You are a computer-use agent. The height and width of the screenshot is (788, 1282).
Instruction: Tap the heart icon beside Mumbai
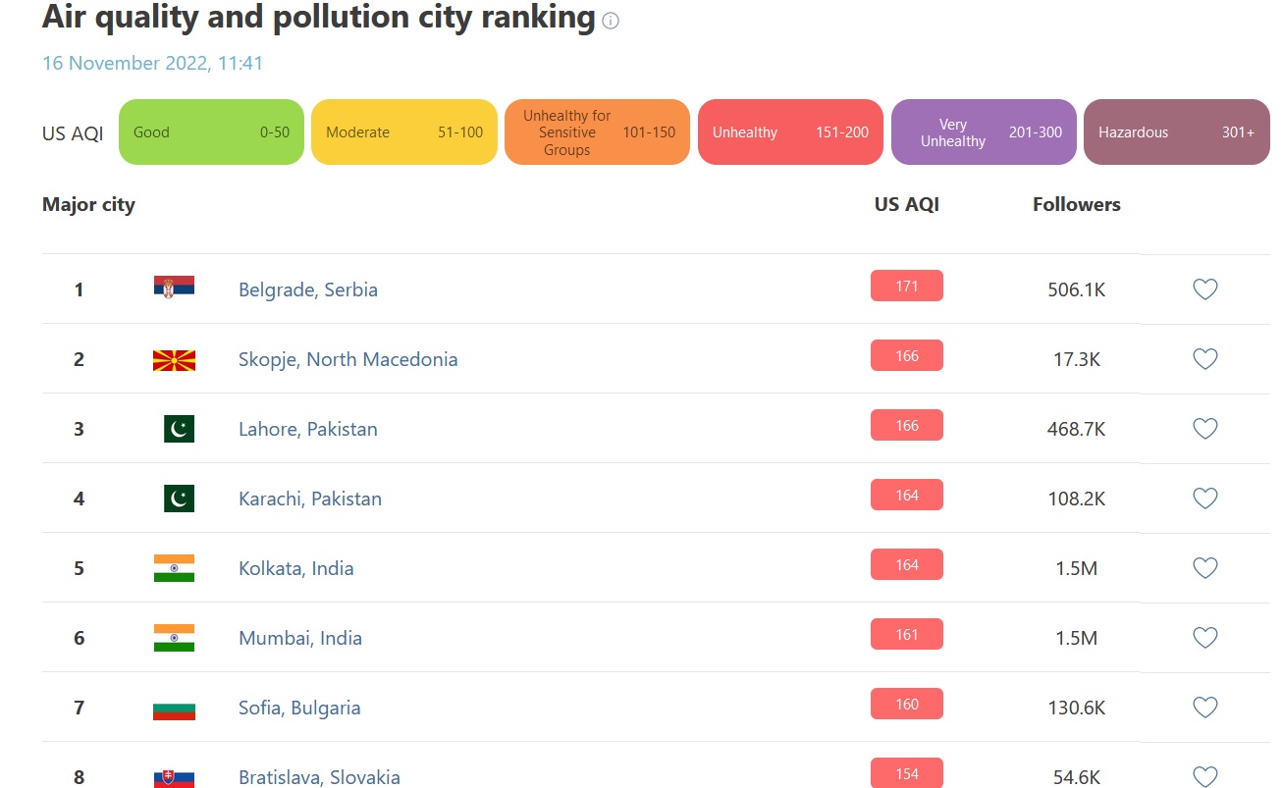click(1204, 638)
